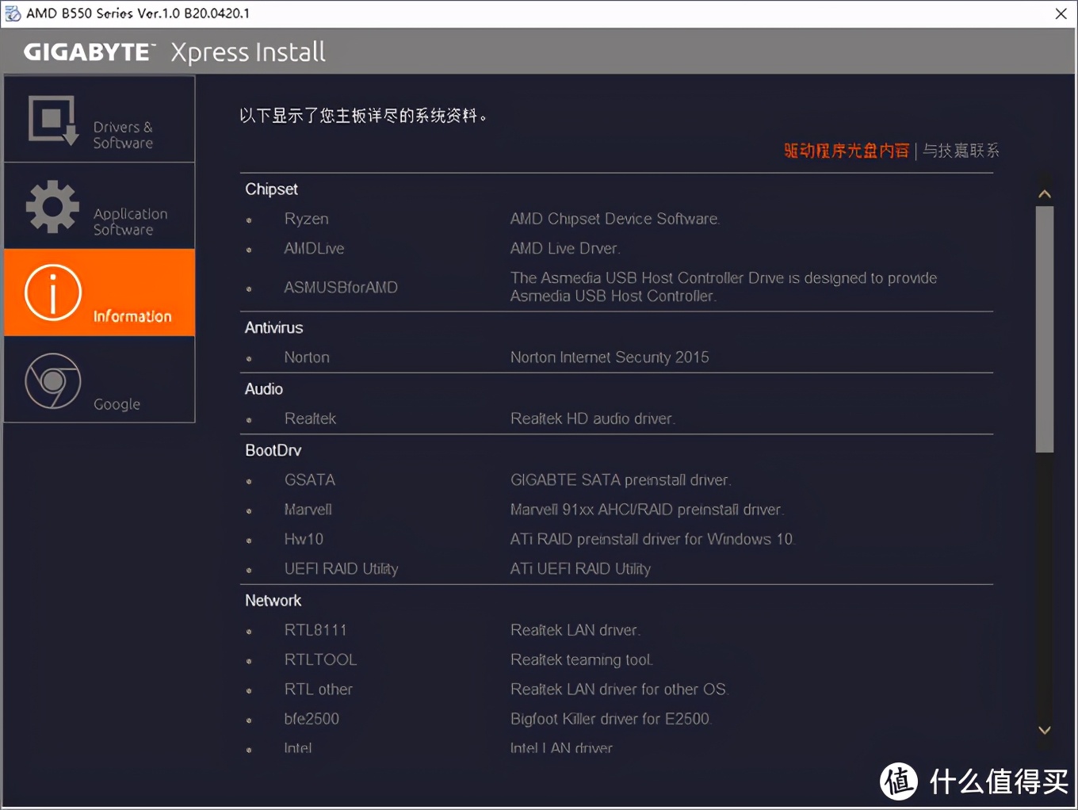Click the app icon in the title bar
1078x810 pixels.
13,13
